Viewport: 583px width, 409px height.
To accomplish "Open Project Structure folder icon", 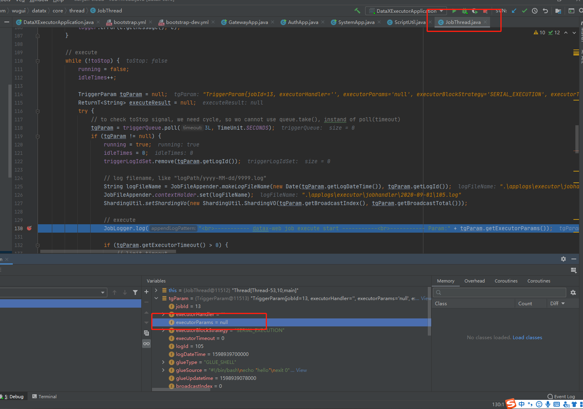I will pyautogui.click(x=558, y=11).
